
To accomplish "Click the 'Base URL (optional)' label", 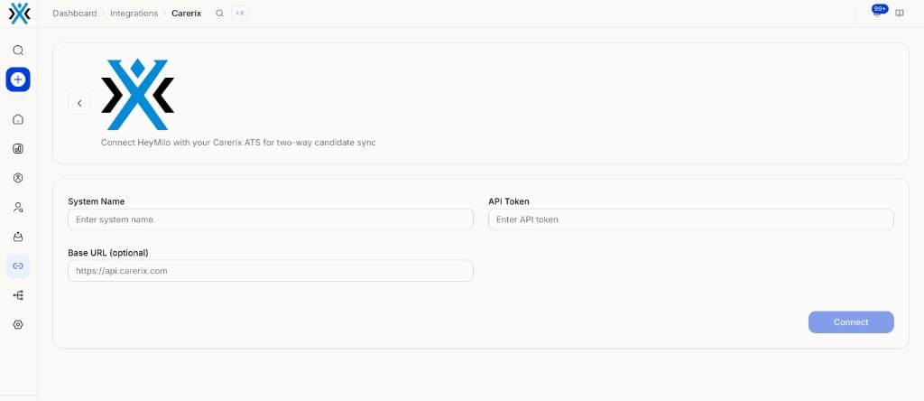I will click(x=108, y=252).
